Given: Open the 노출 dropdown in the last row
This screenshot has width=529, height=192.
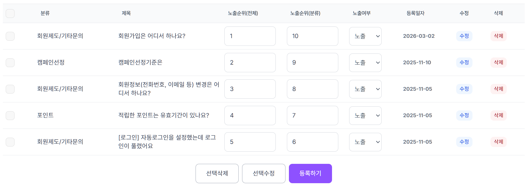Looking at the screenshot, I should tap(365, 142).
